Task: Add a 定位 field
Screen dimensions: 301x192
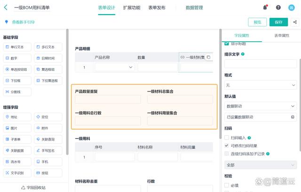Action: (48, 117)
